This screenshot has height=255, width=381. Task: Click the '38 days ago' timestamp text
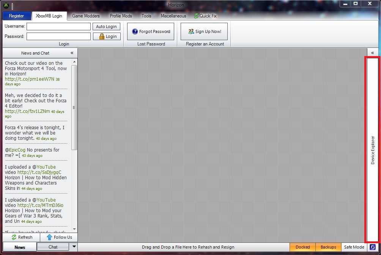(32, 81)
